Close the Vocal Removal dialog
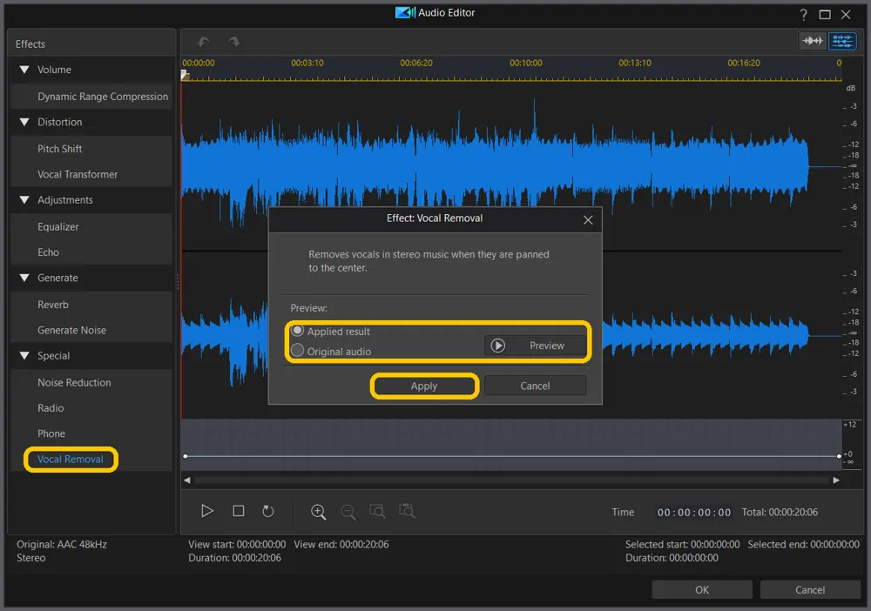The image size is (871, 611). (x=588, y=219)
